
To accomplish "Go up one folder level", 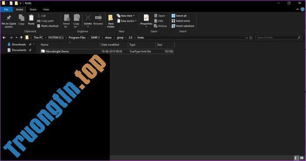I will pos(21,38).
